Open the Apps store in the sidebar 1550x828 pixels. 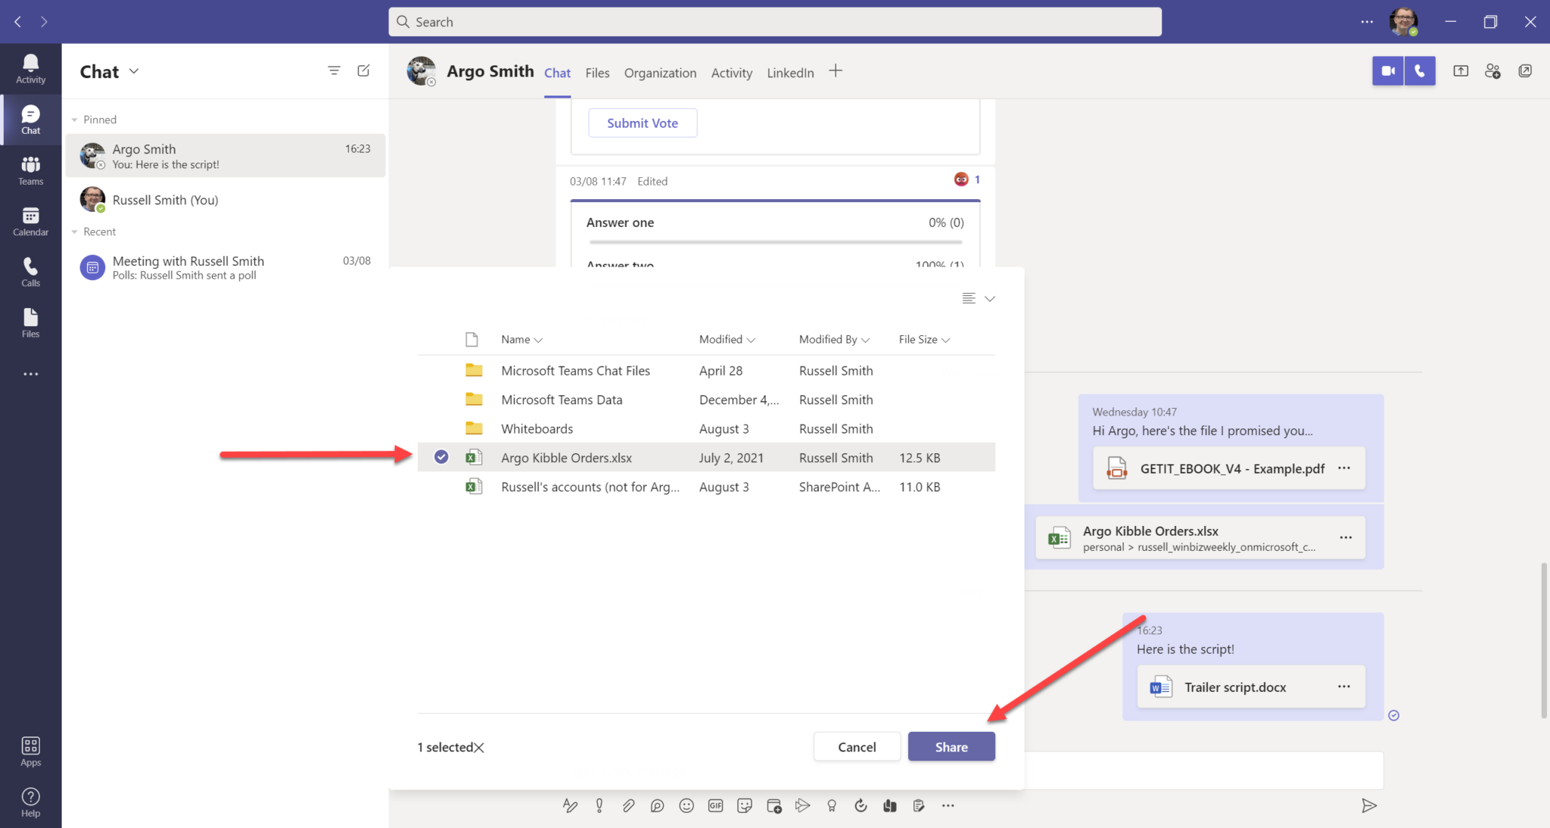pyautogui.click(x=30, y=752)
